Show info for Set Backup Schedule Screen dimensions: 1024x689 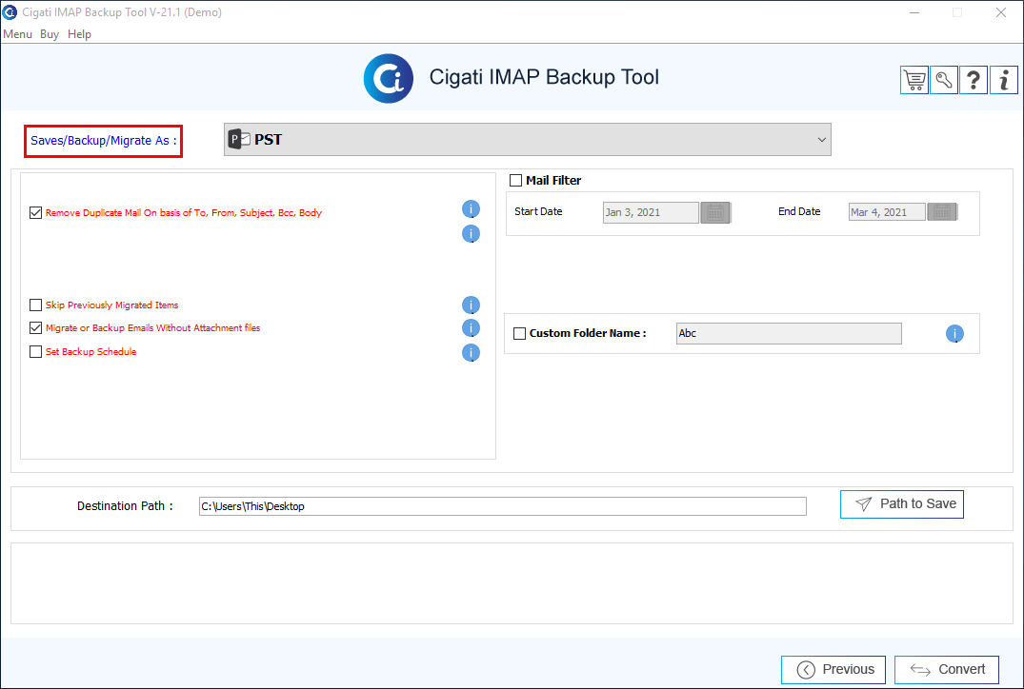click(471, 353)
